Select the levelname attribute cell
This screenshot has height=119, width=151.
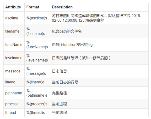(14, 58)
